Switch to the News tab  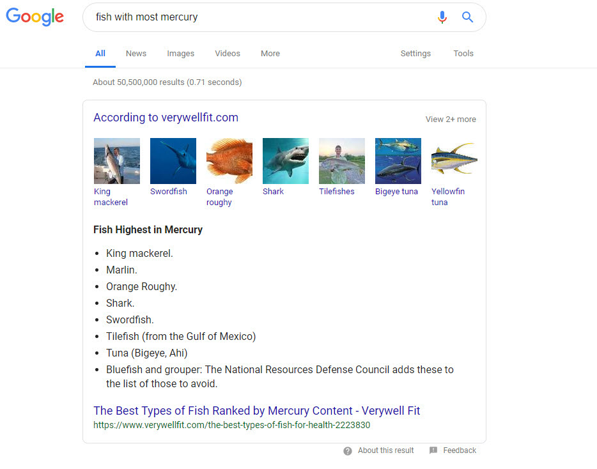136,54
